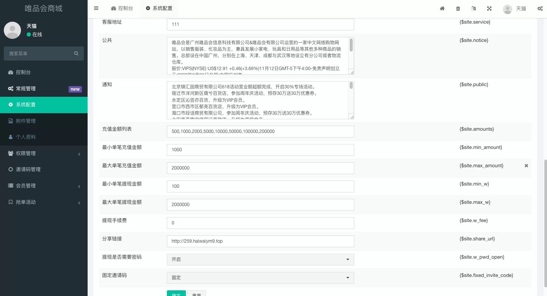Click the 公共 textarea scrollbar

[351, 45]
